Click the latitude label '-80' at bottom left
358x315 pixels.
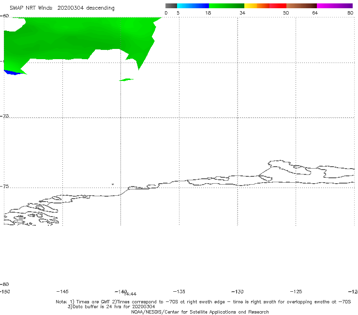pos(4,284)
